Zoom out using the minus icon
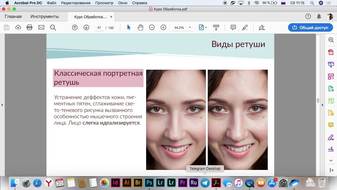Image resolution: width=337 pixels, height=190 pixels. [x=152, y=27]
